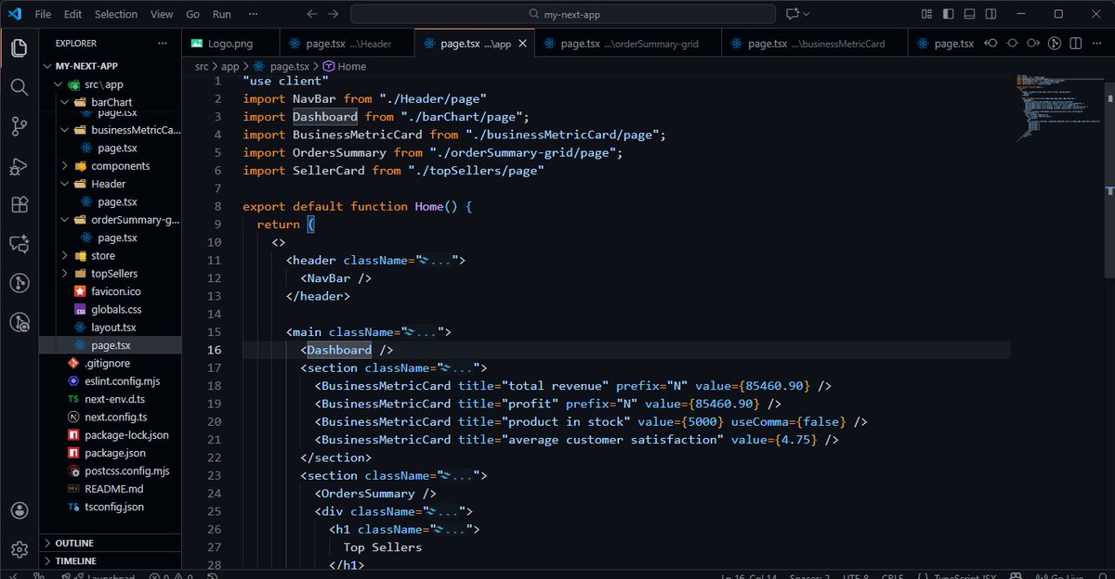This screenshot has width=1115, height=579.
Task: Open the Search view
Action: point(19,89)
